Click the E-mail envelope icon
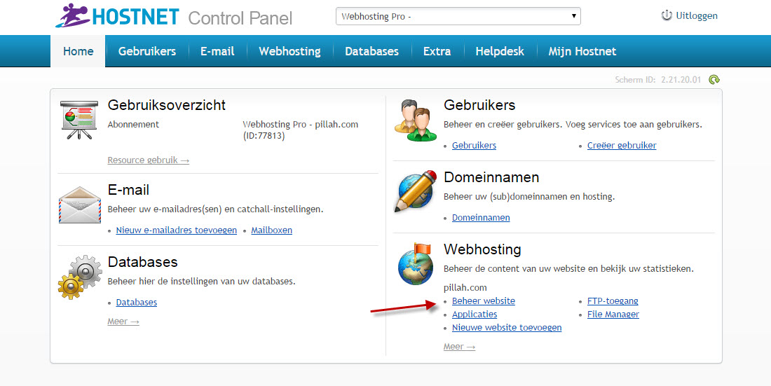This screenshot has height=386, width=771. tap(80, 205)
